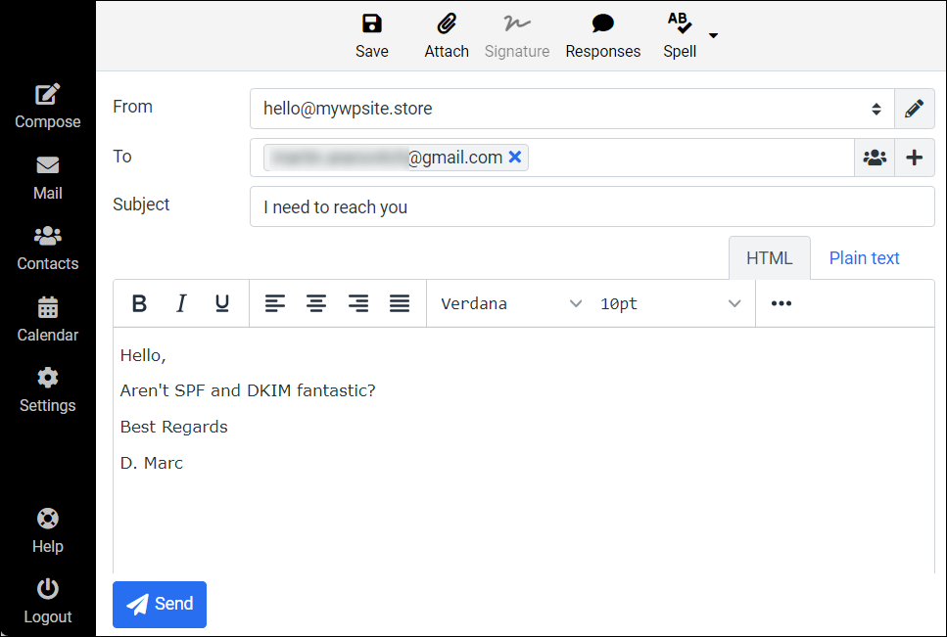Open the Calendar in the sidebar
The height and width of the screenshot is (637, 947).
pos(48,320)
